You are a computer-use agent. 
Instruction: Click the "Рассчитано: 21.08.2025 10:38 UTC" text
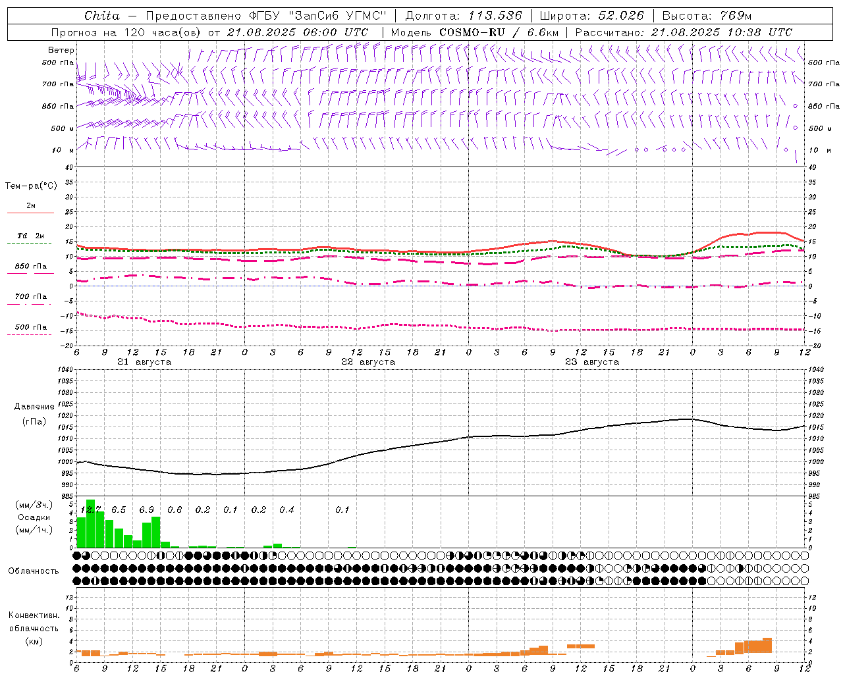click(x=684, y=32)
